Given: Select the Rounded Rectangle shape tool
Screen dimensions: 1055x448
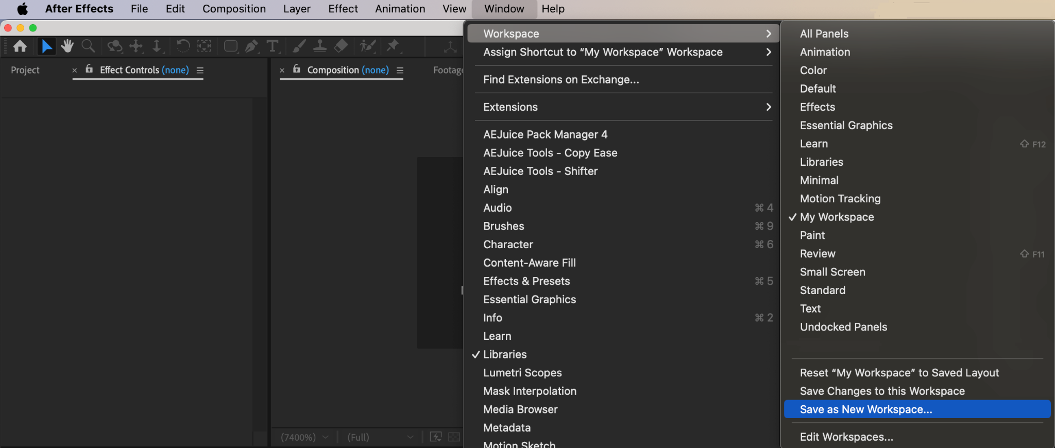Looking at the screenshot, I should click(231, 46).
